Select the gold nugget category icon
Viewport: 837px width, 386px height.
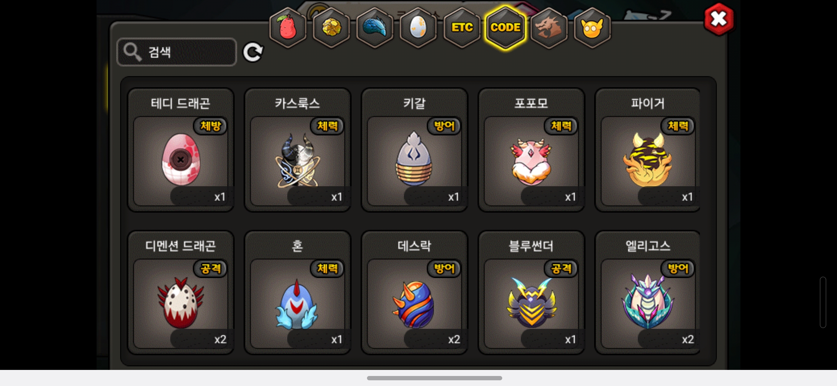(x=332, y=28)
